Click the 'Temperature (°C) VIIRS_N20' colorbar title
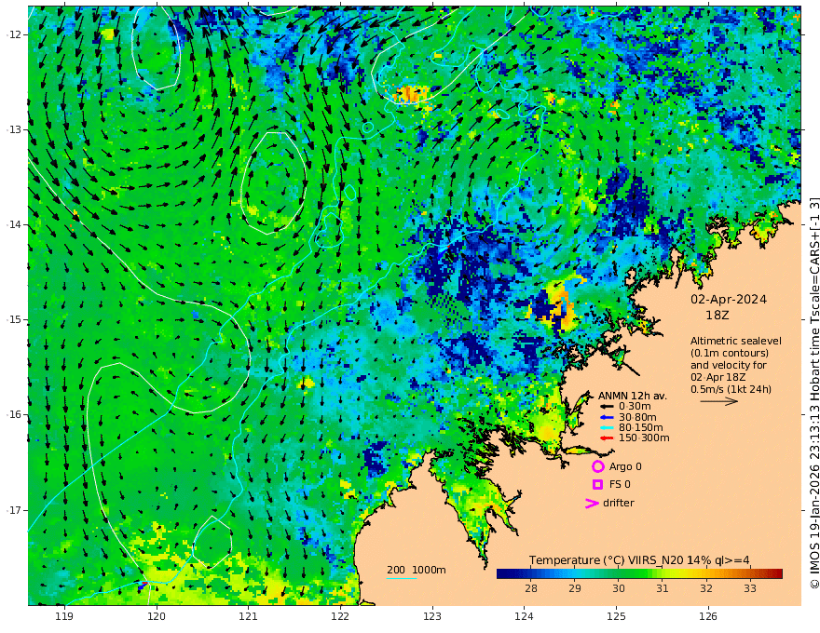 607,560
